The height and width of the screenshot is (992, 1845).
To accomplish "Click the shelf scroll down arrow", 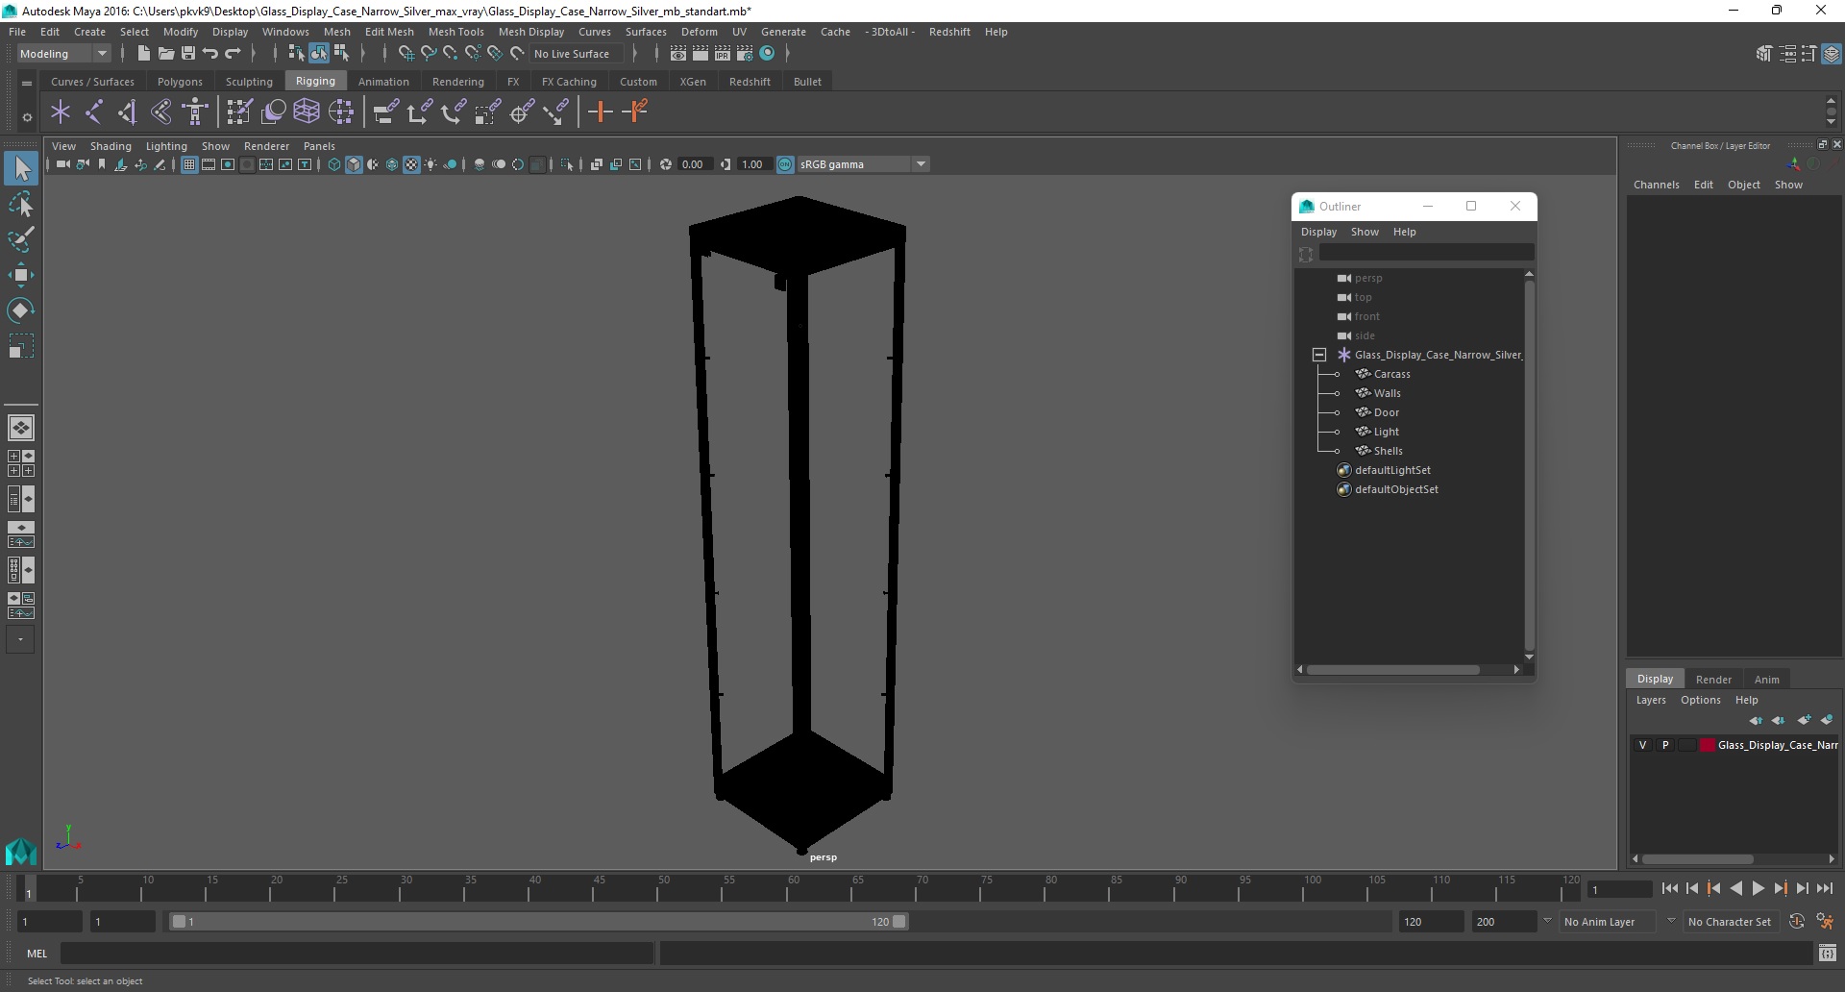I will pyautogui.click(x=1831, y=123).
